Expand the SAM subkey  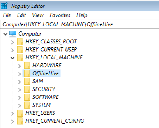click(20, 82)
